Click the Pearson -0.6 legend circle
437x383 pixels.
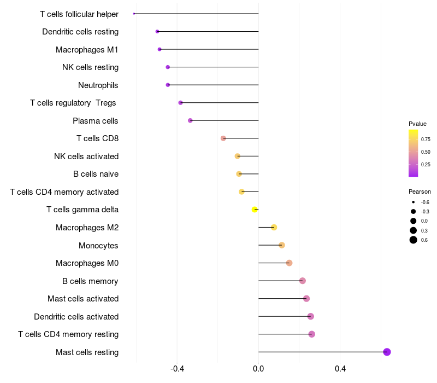point(413,202)
